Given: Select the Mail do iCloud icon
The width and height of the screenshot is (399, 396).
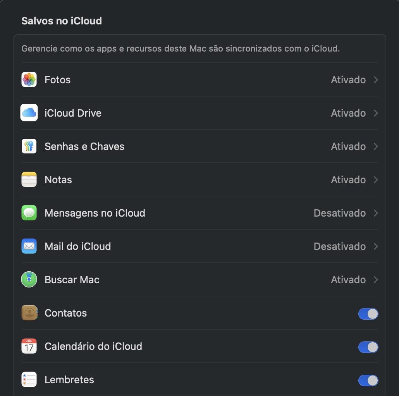Looking at the screenshot, I should tap(29, 246).
